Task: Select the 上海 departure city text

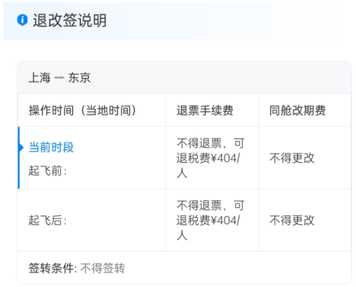Action: click(x=41, y=78)
